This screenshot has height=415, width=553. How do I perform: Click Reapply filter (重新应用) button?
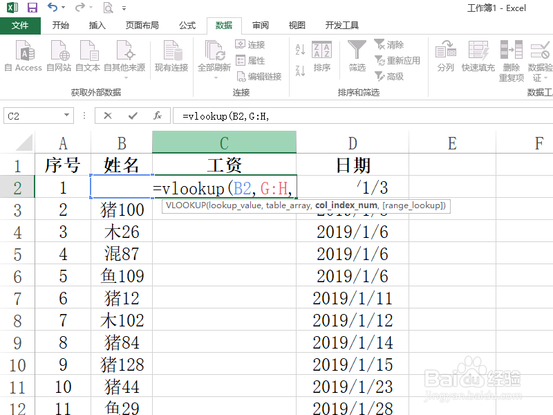(x=397, y=60)
